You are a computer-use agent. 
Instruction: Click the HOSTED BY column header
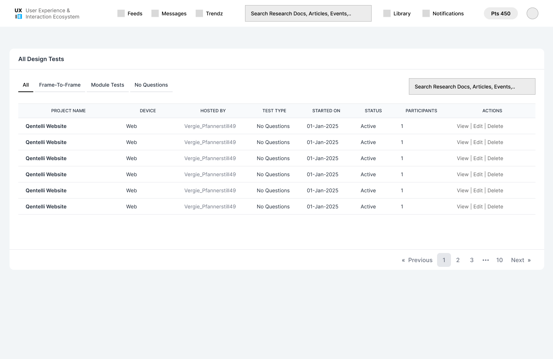tap(213, 111)
